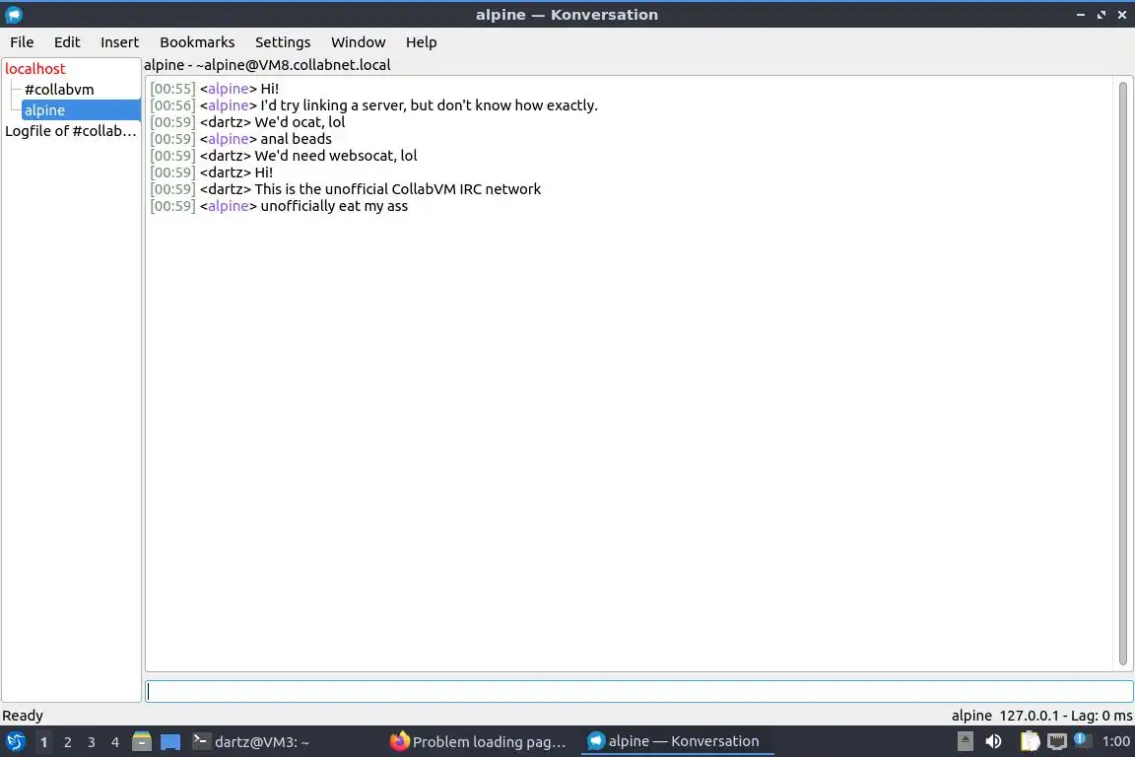
Task: Click the terminal icon in the taskbar
Action: (x=201, y=741)
